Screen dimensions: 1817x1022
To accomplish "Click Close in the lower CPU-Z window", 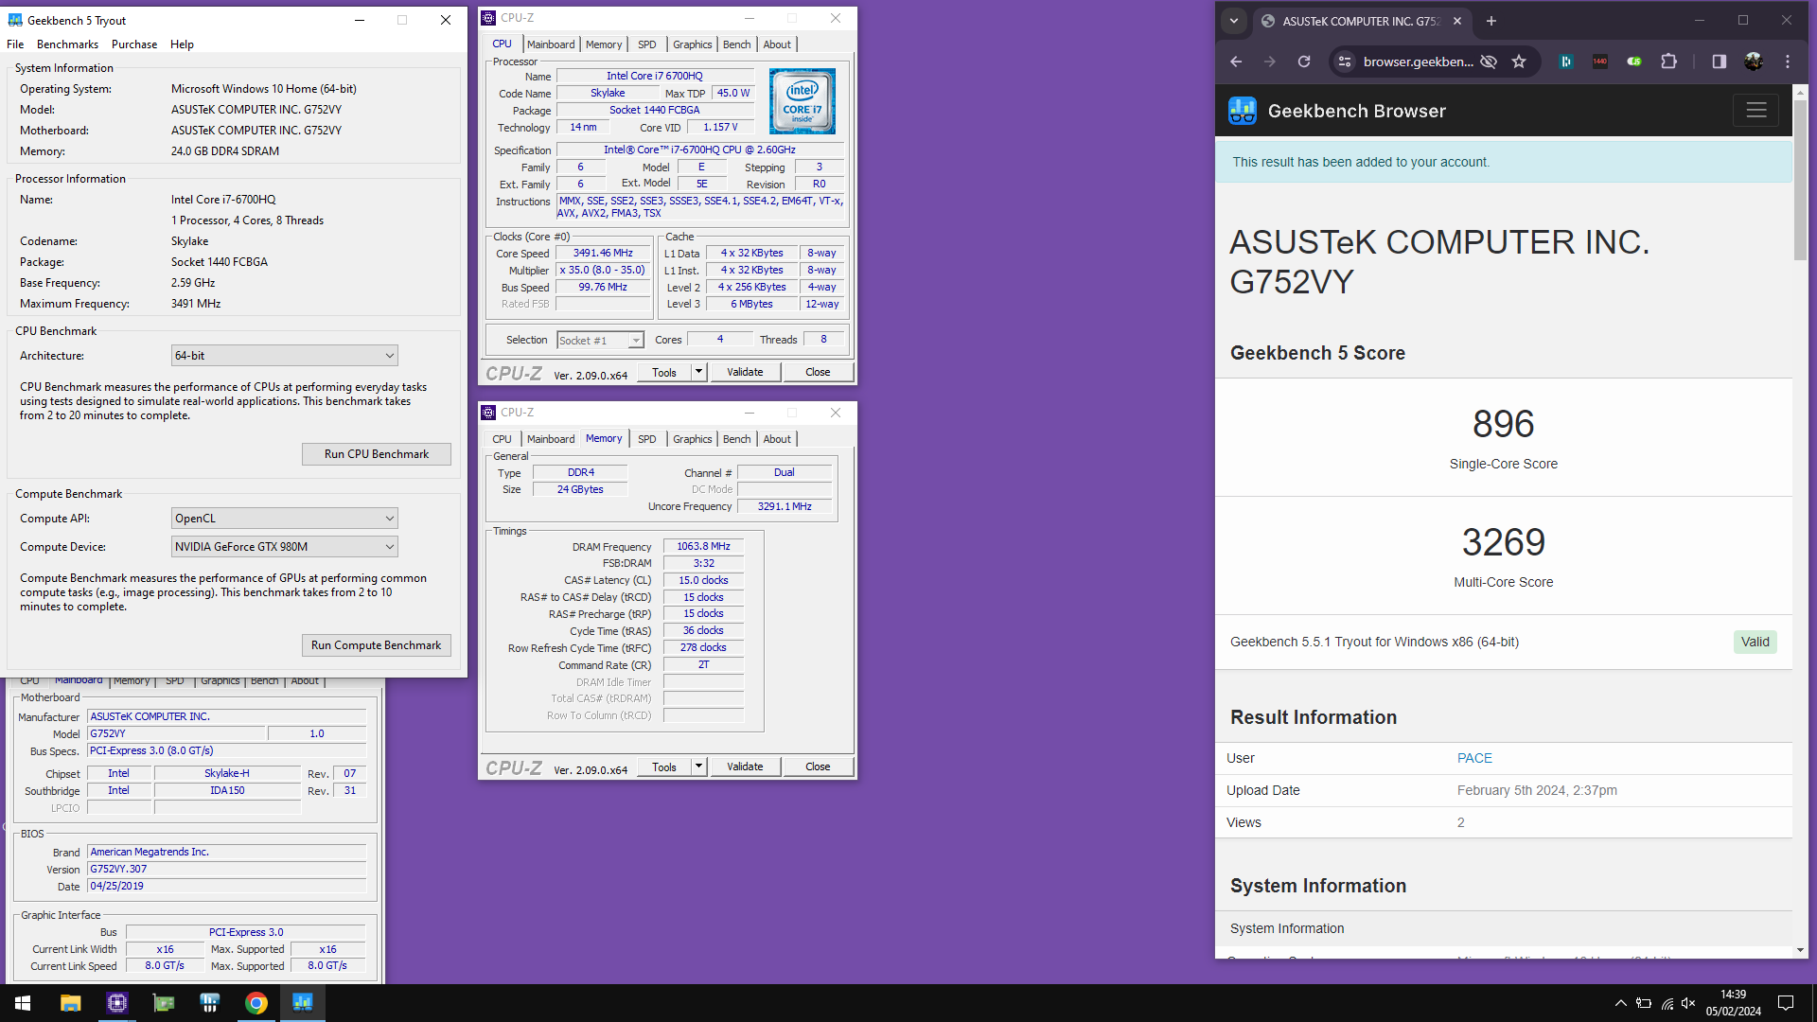I will point(818,766).
